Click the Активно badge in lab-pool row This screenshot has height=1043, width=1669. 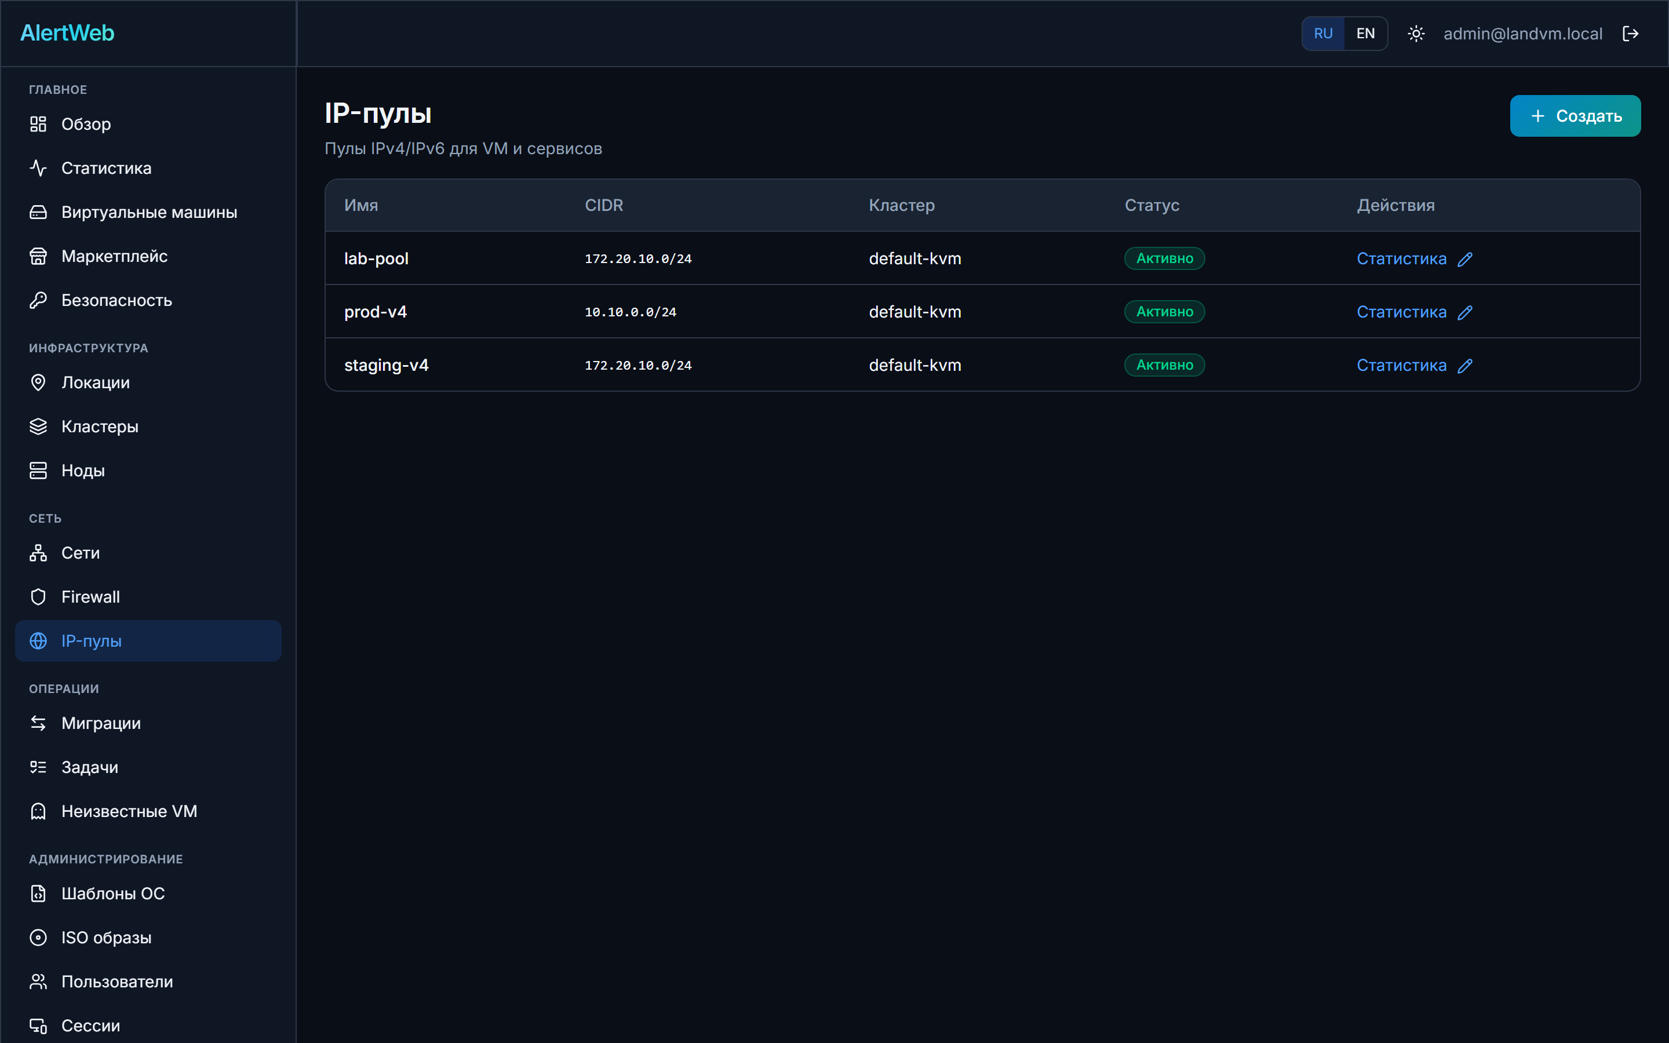[1164, 258]
